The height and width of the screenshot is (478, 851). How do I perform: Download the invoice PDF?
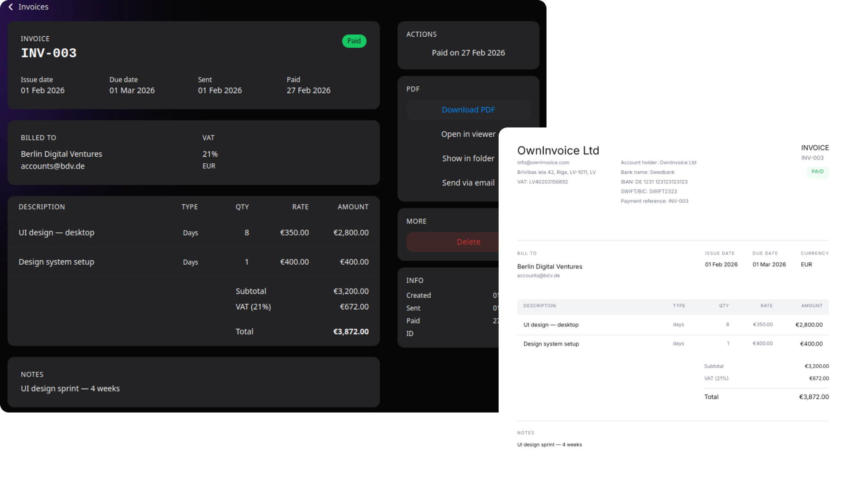468,110
